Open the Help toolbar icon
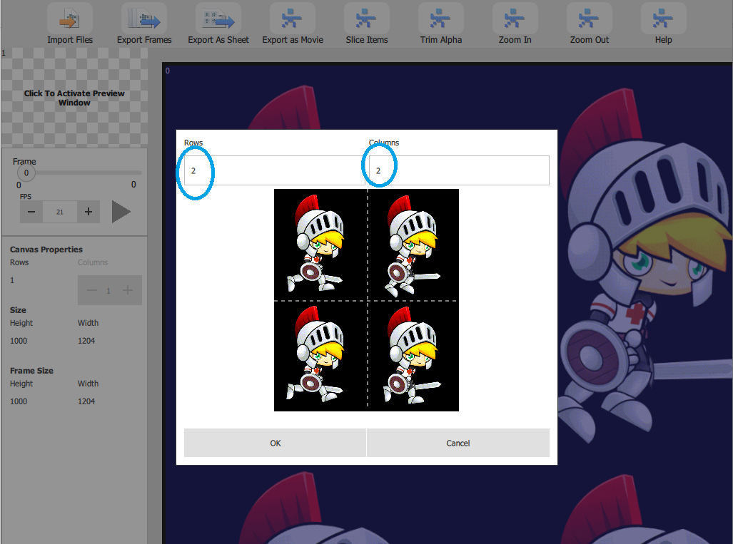The width and height of the screenshot is (733, 544). click(x=663, y=19)
